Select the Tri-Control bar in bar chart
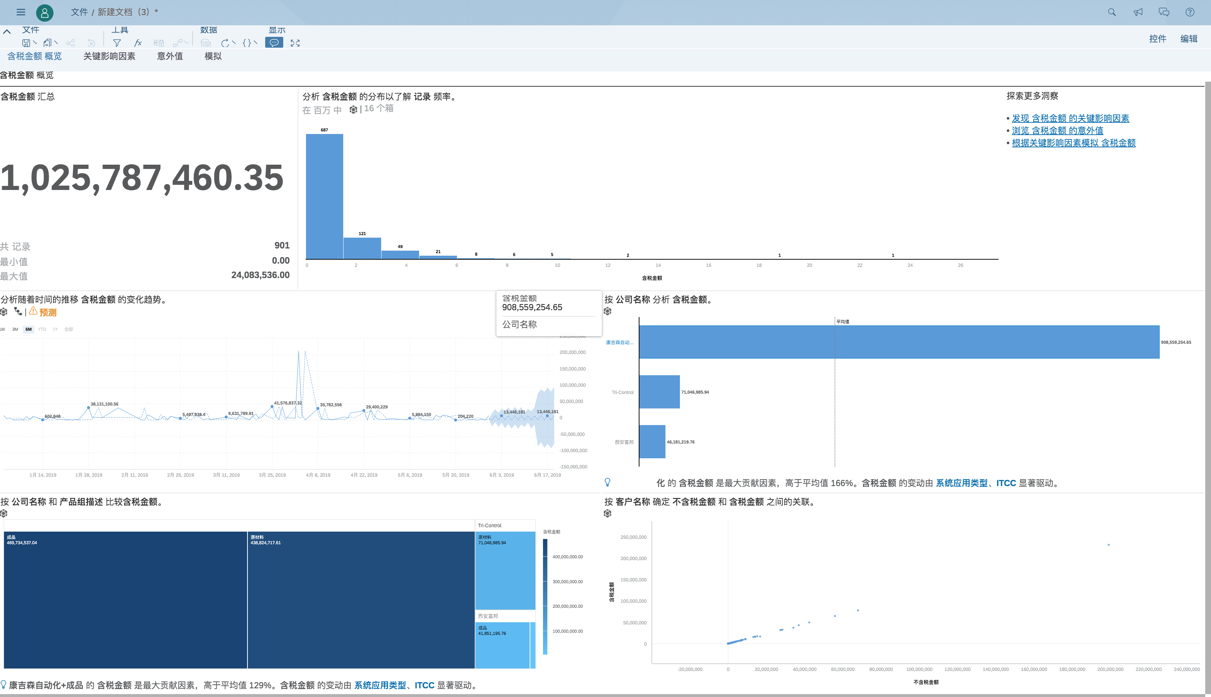Screen dimensions: 1211x697 pyautogui.click(x=659, y=391)
